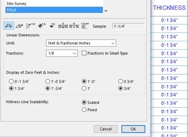Click the OK button
The image size is (188, 137).
click(133, 129)
